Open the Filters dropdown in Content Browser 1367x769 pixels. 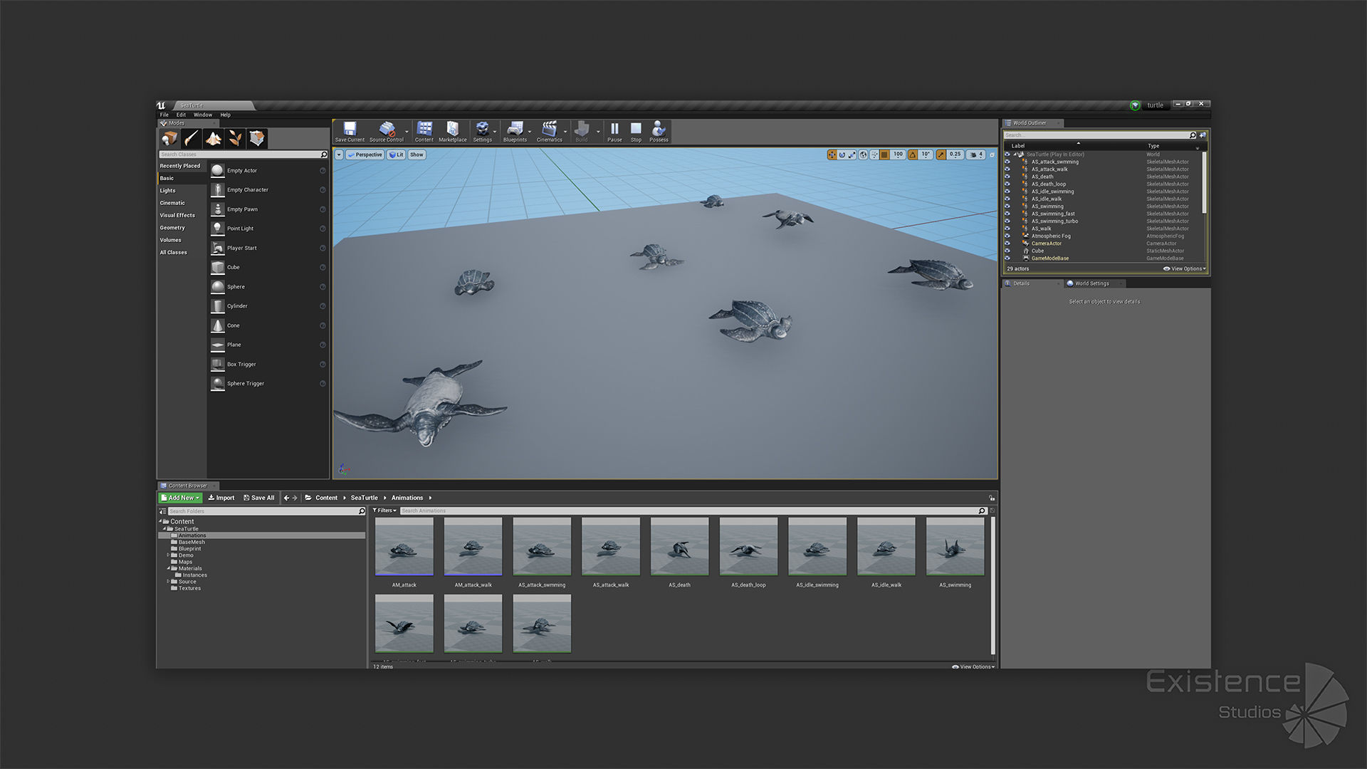384,511
